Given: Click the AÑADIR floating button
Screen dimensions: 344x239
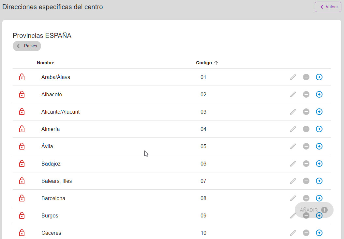Looking at the screenshot, I should click(314, 210).
